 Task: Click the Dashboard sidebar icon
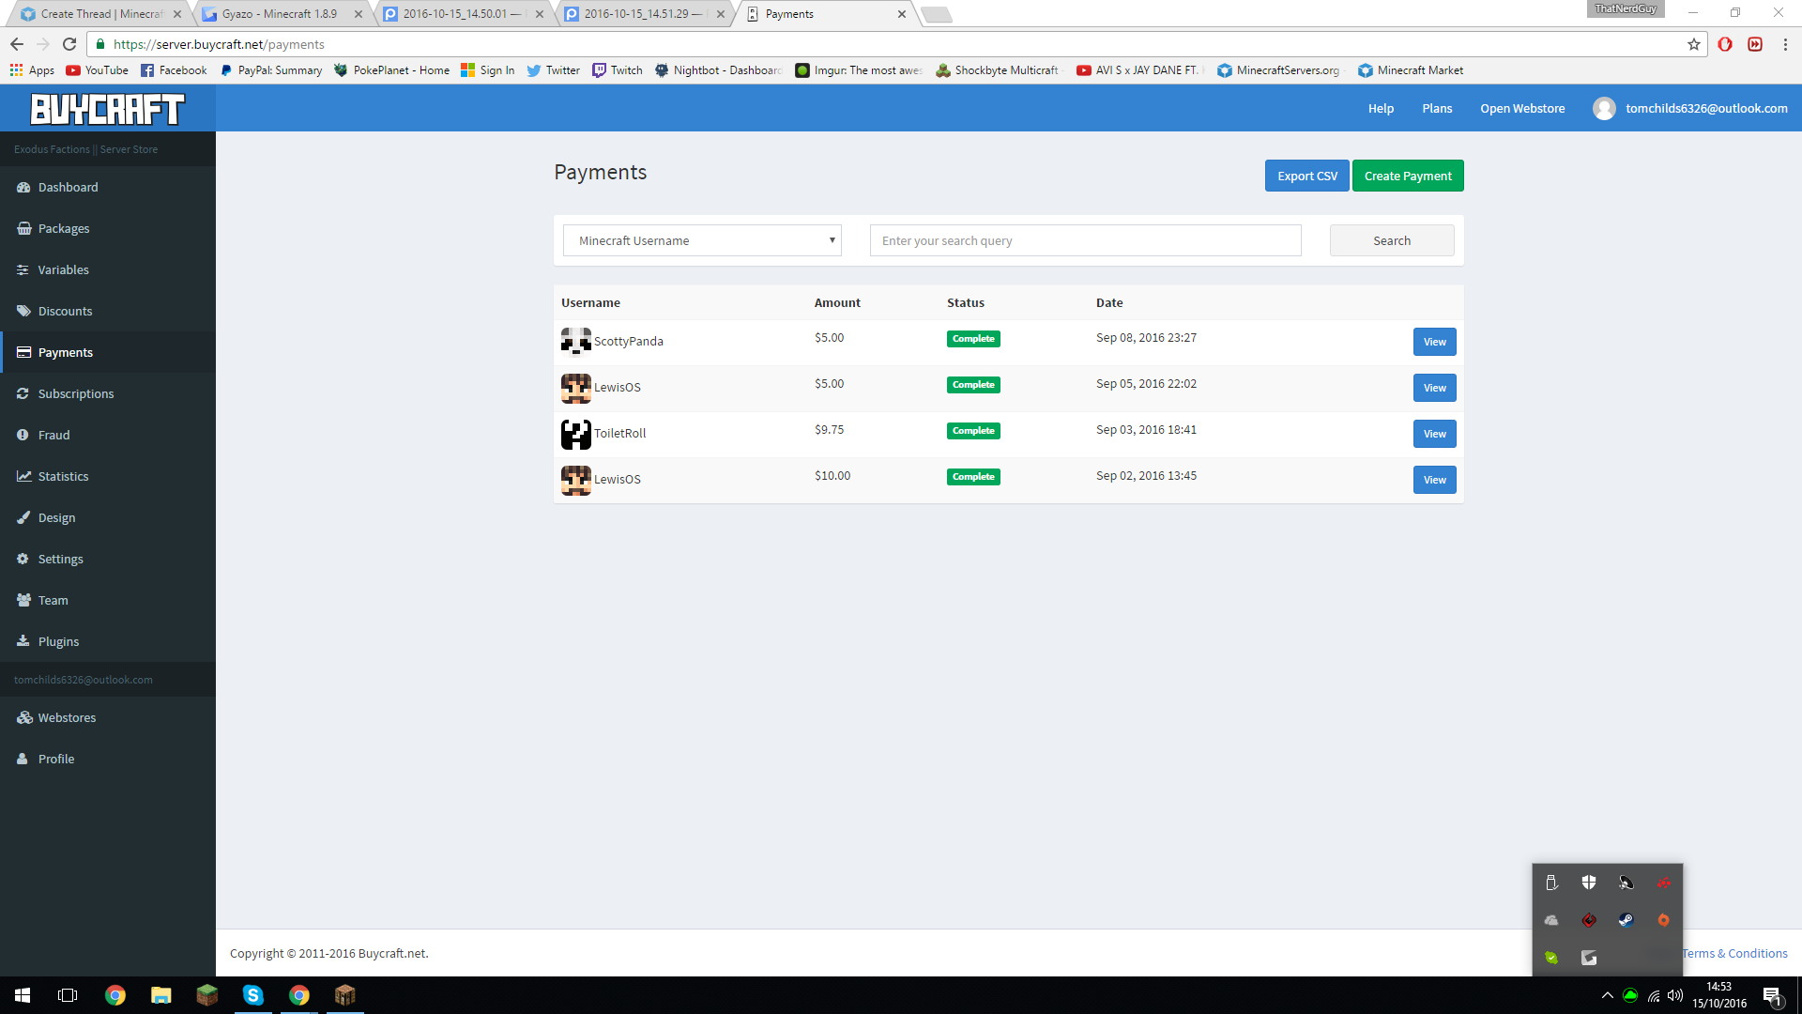pyautogui.click(x=23, y=188)
